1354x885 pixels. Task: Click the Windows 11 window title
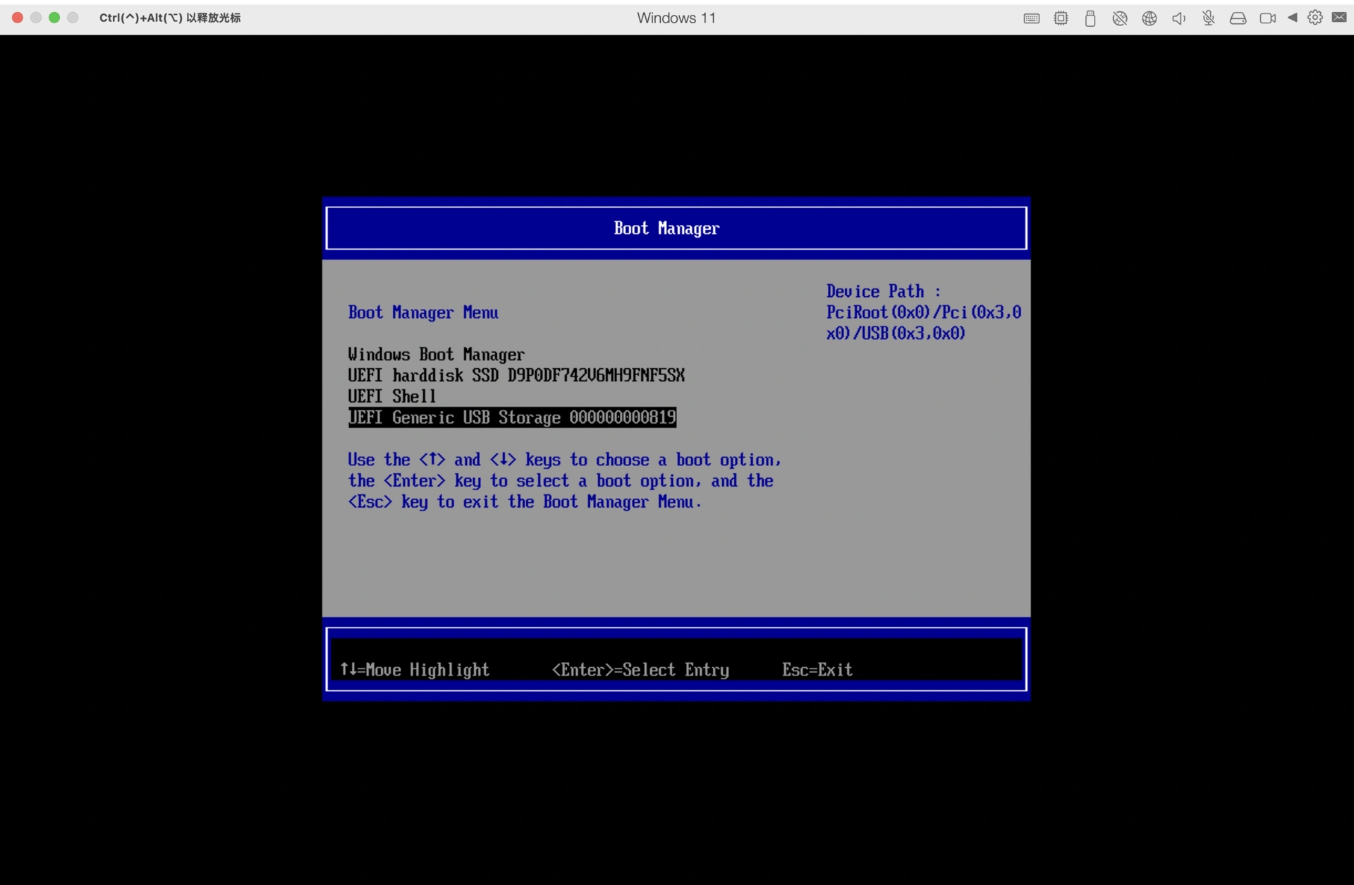(x=676, y=18)
